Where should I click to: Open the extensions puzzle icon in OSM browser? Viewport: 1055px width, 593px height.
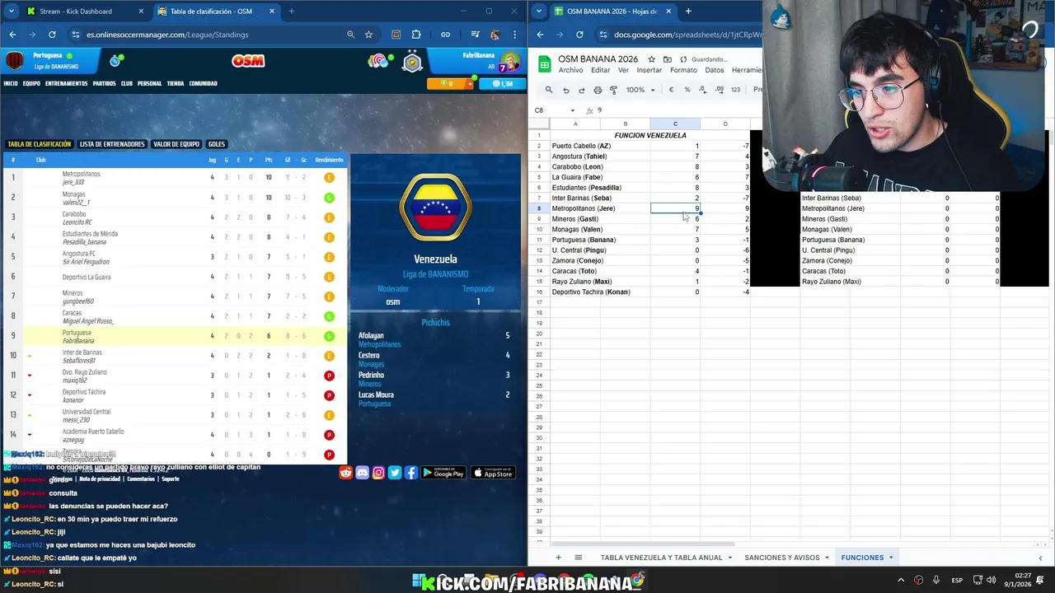pos(415,35)
